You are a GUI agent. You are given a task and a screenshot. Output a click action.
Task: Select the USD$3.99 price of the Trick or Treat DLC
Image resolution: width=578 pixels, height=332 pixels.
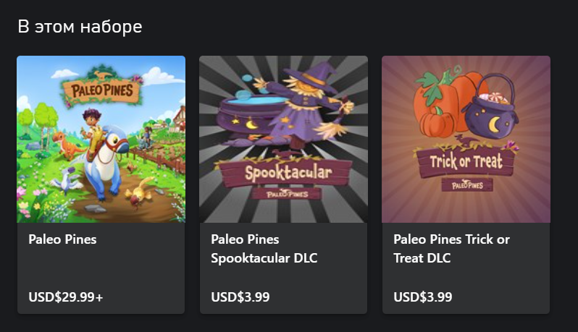pyautogui.click(x=423, y=297)
